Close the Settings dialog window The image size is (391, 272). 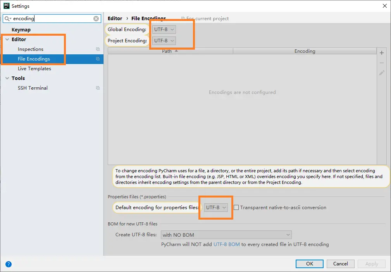coord(384,6)
